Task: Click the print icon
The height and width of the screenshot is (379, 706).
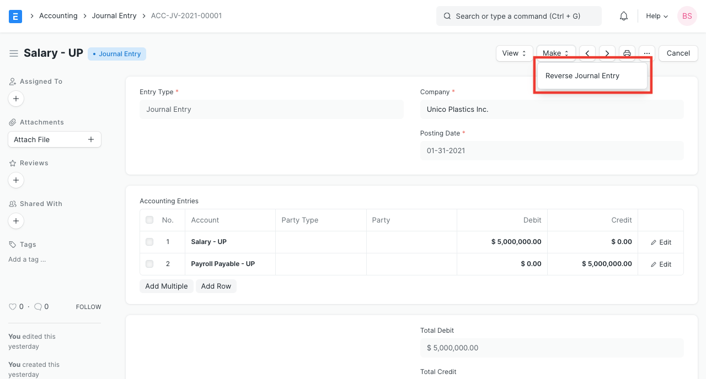Action: 627,53
